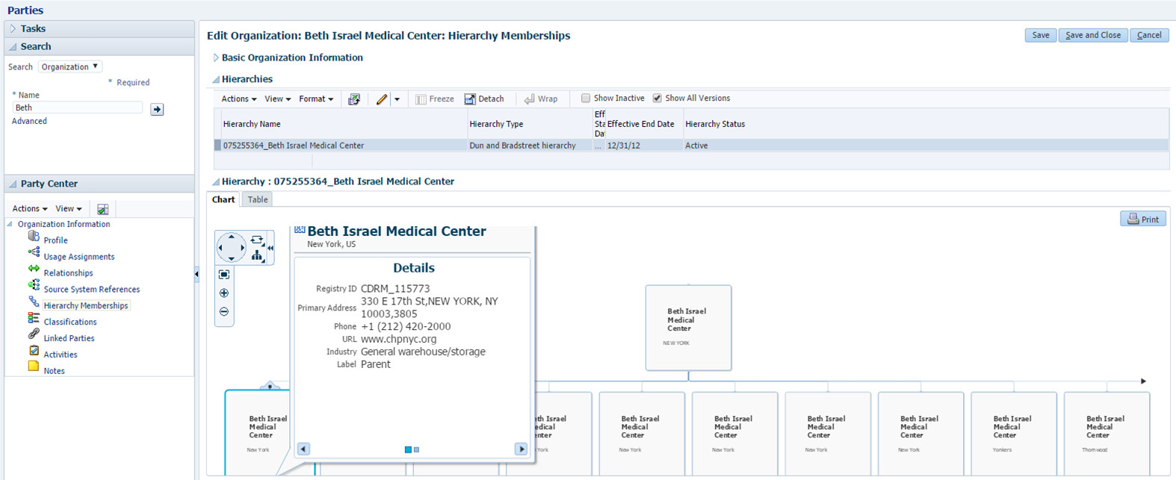This screenshot has height=480, width=1176.
Task: Expand the Tasks panel
Action: coord(13,29)
